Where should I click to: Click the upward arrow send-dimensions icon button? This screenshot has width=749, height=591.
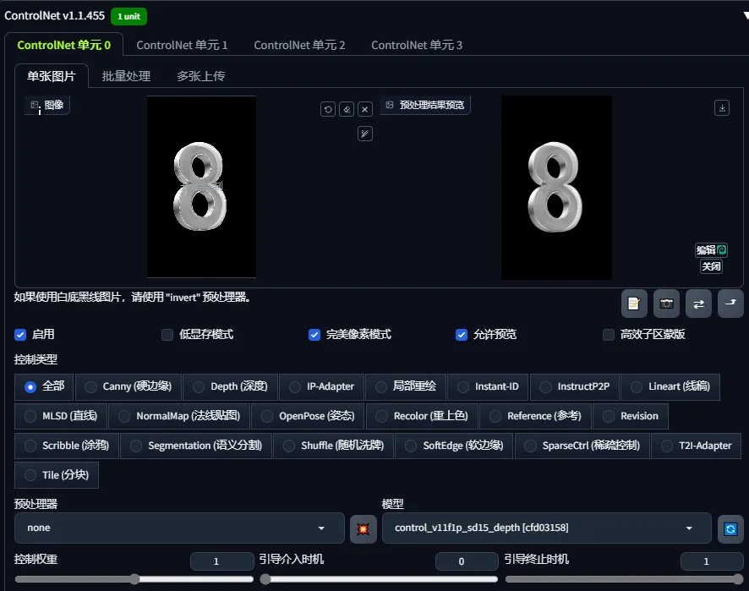pos(730,304)
